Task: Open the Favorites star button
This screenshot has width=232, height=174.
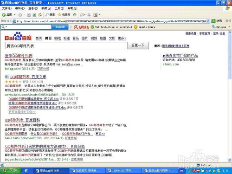Action: (x=64, y=15)
